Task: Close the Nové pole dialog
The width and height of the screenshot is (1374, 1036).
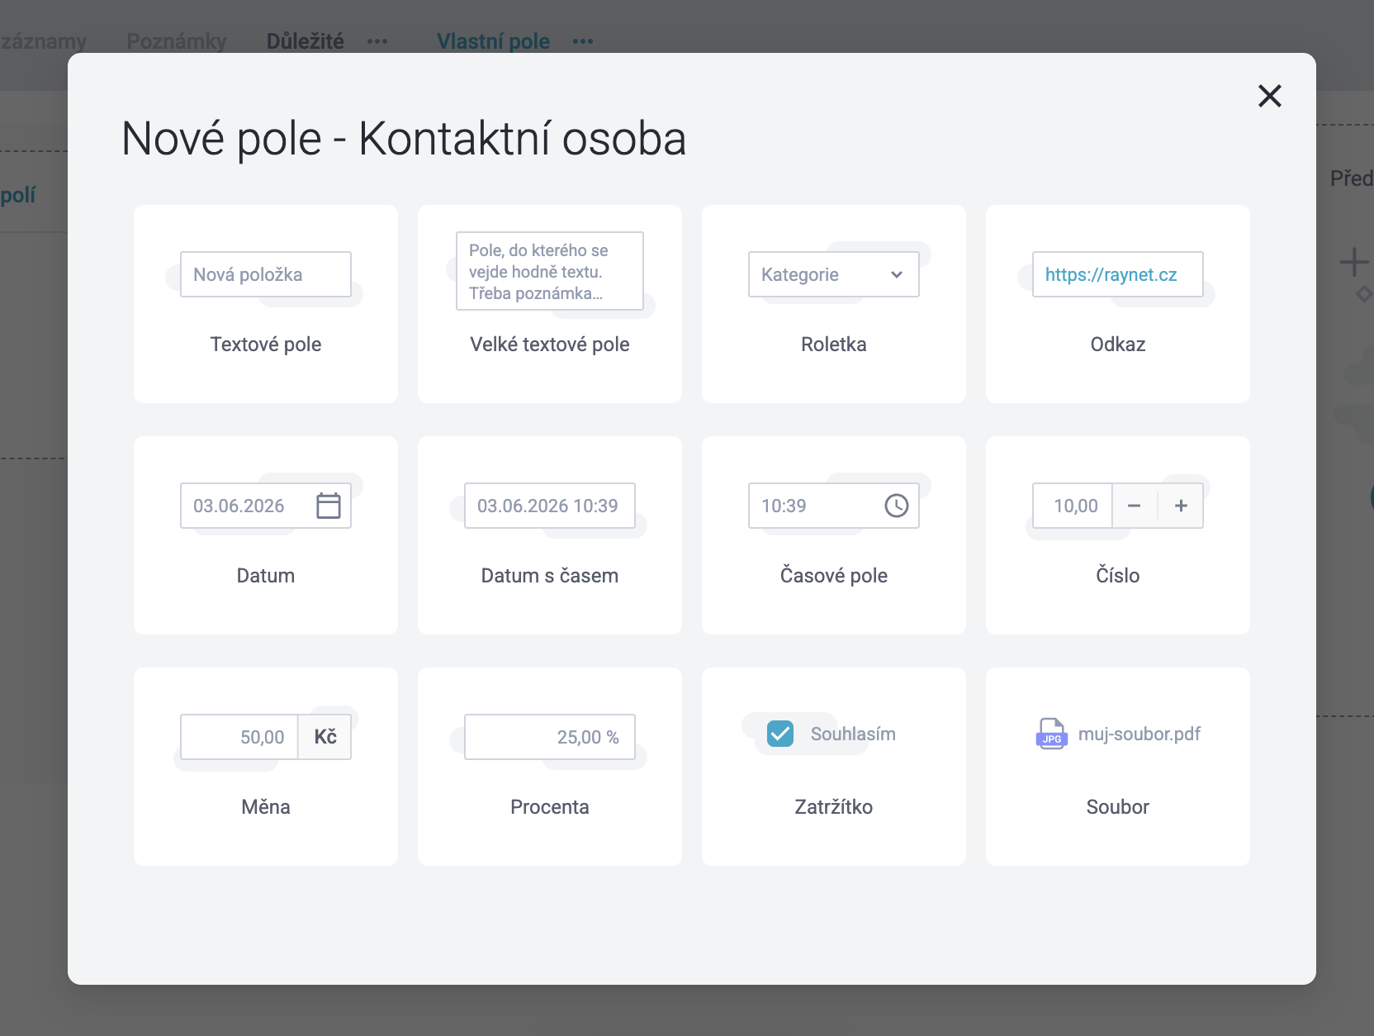Action: click(x=1269, y=96)
